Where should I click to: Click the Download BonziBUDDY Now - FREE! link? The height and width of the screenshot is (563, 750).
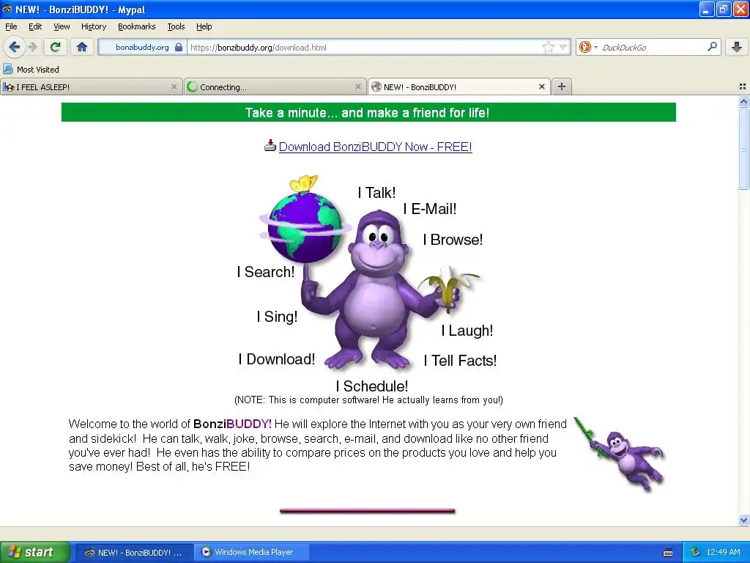(x=376, y=147)
